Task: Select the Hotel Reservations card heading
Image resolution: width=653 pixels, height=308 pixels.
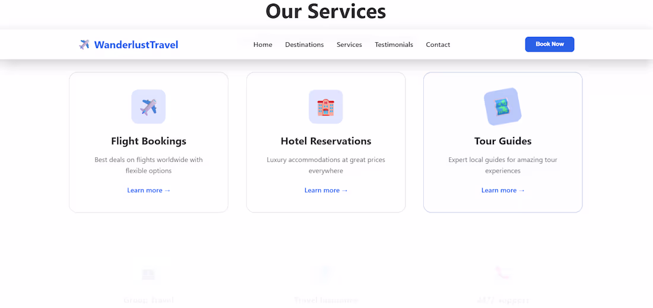Action: pos(326,141)
